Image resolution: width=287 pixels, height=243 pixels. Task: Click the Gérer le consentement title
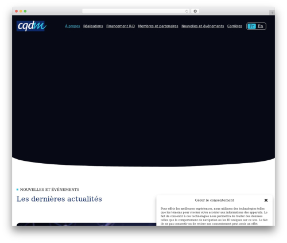click(214, 200)
